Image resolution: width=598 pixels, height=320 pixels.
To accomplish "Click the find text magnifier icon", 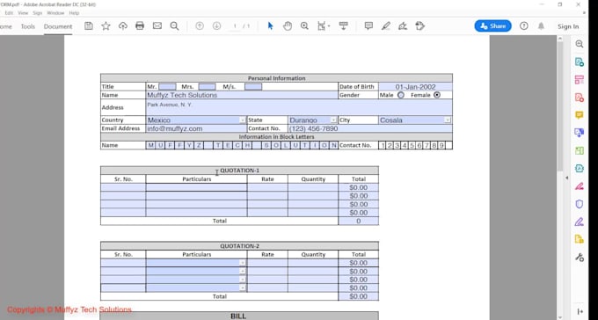I will (174, 26).
